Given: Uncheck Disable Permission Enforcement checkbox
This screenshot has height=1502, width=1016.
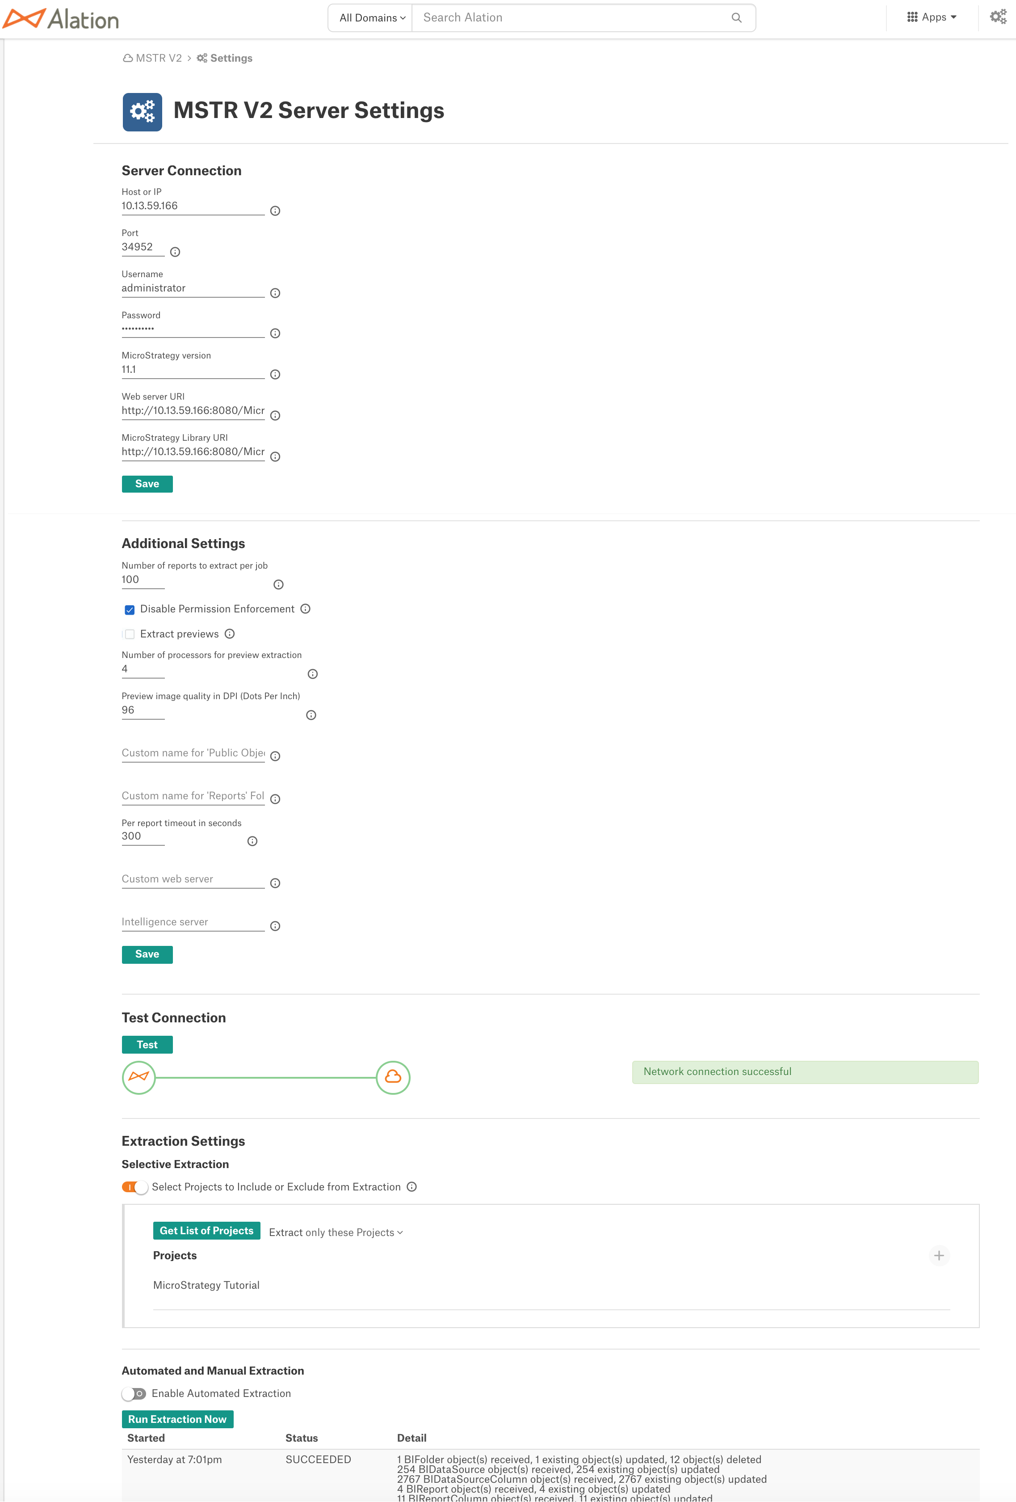Looking at the screenshot, I should 130,609.
